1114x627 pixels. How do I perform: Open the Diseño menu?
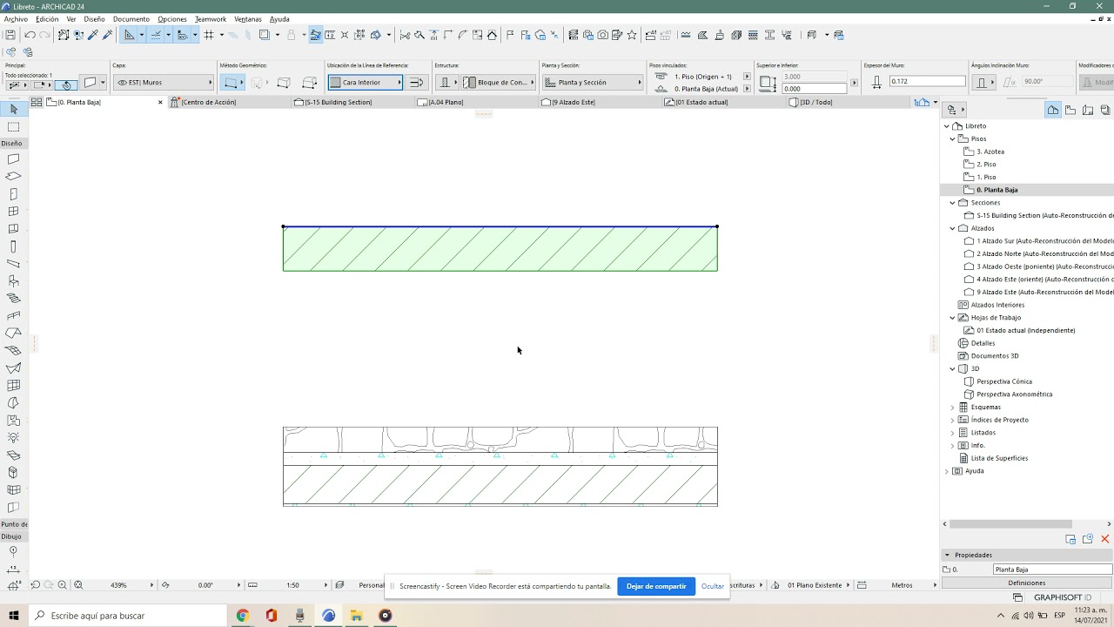(x=94, y=19)
